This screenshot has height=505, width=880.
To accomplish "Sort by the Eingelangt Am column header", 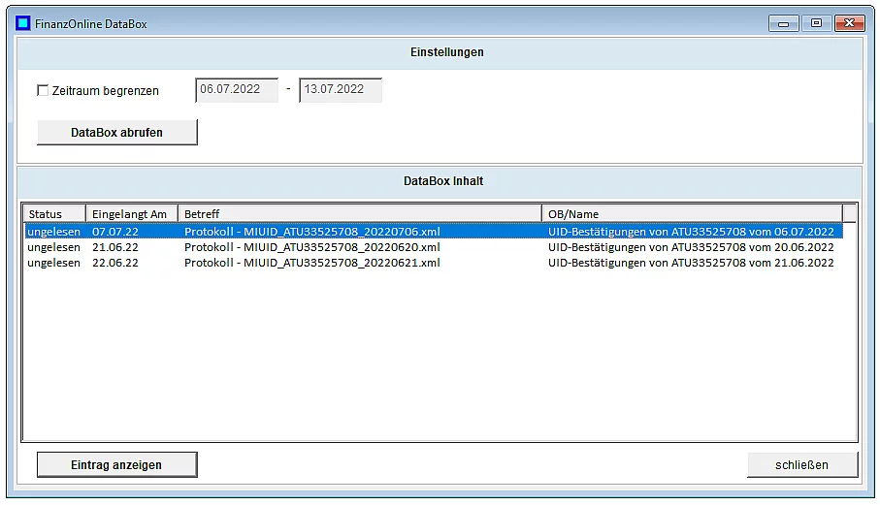I will tap(131, 214).
